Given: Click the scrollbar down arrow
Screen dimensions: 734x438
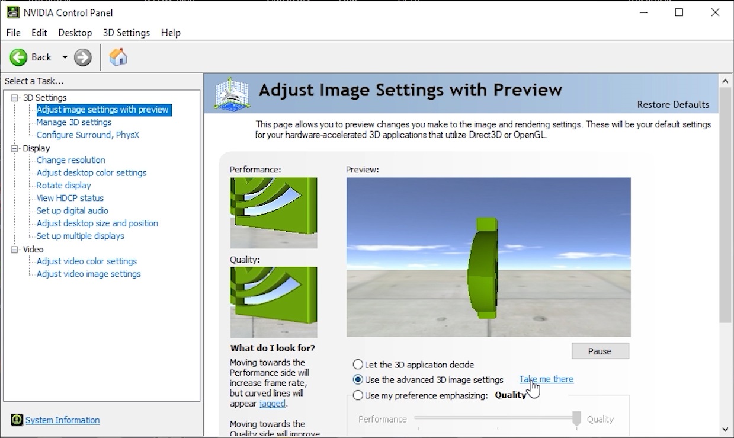Looking at the screenshot, I should [726, 429].
